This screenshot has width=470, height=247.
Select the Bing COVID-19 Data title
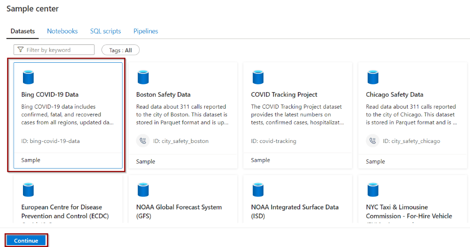[50, 94]
